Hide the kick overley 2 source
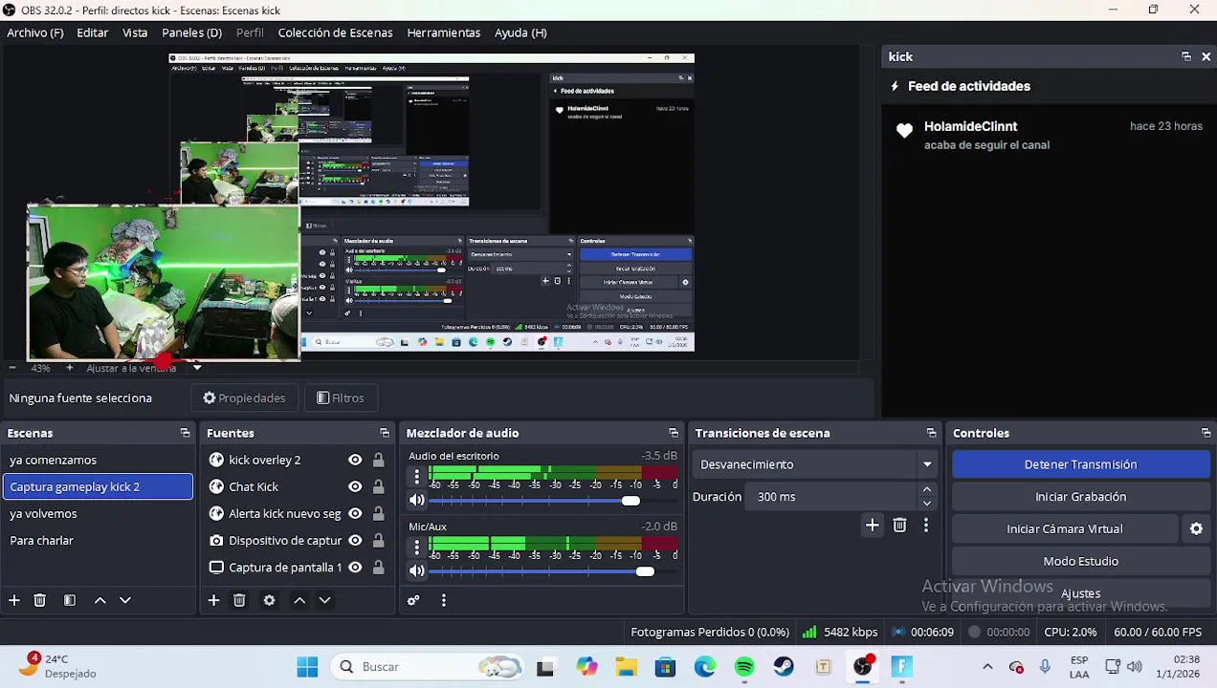 coord(355,460)
